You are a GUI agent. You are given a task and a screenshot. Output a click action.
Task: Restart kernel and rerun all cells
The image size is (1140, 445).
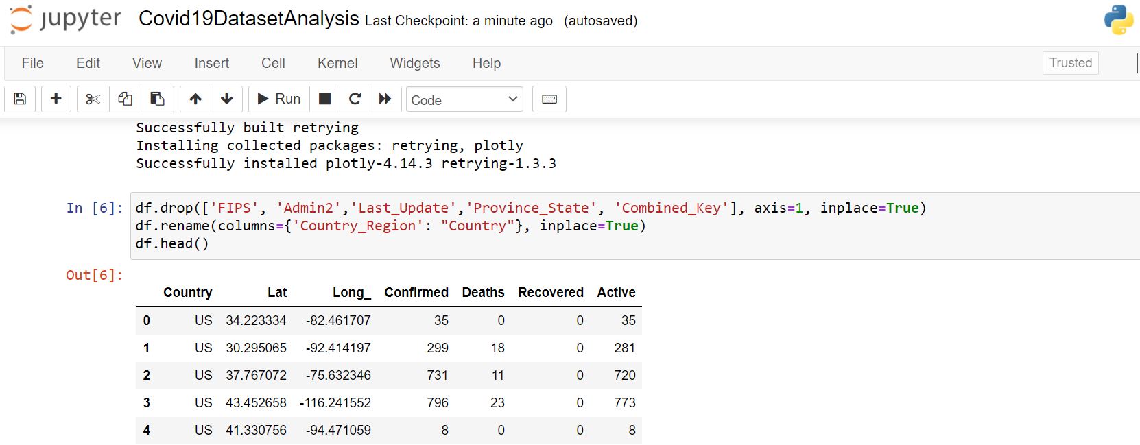click(x=385, y=99)
